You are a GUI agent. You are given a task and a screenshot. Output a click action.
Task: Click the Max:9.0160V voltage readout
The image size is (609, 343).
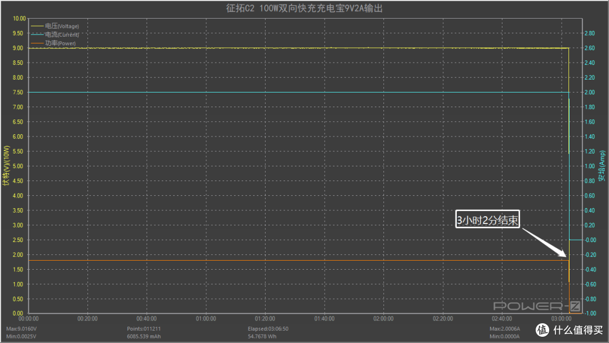(x=21, y=329)
